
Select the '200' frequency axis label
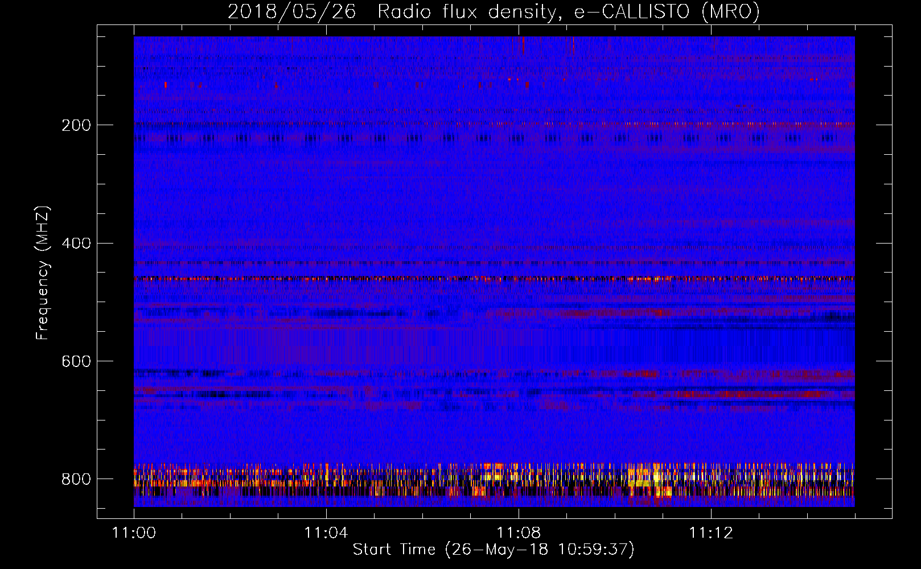76,125
